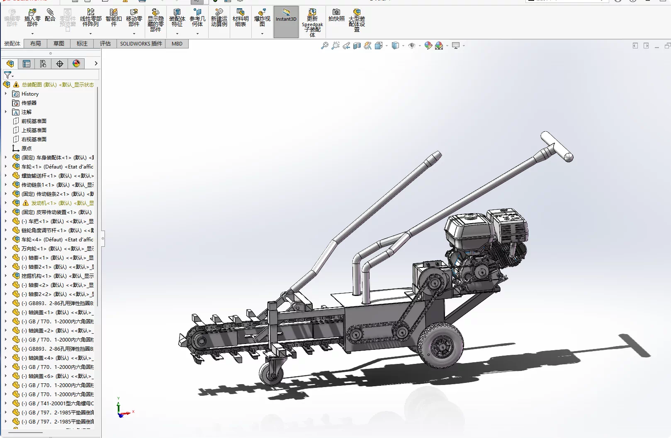Expand more manager tabs arrow
Viewport: 671px width, 438px height.
click(96, 63)
